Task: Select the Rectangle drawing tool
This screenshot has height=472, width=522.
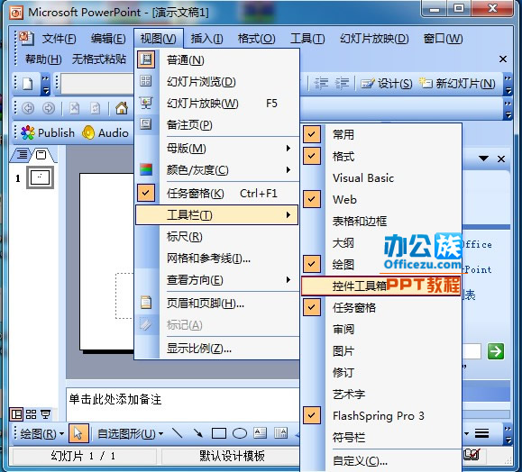Action: [x=219, y=433]
